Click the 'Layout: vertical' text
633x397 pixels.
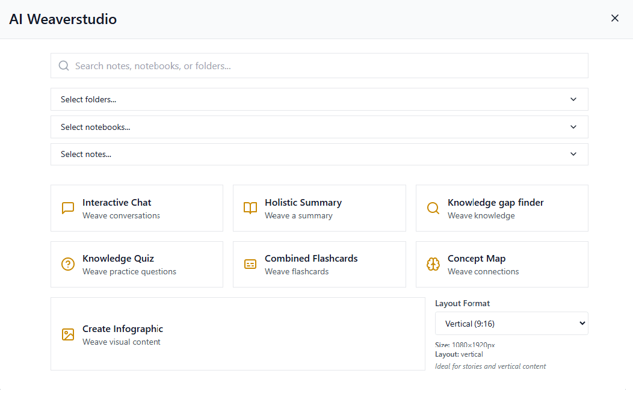[x=459, y=354]
